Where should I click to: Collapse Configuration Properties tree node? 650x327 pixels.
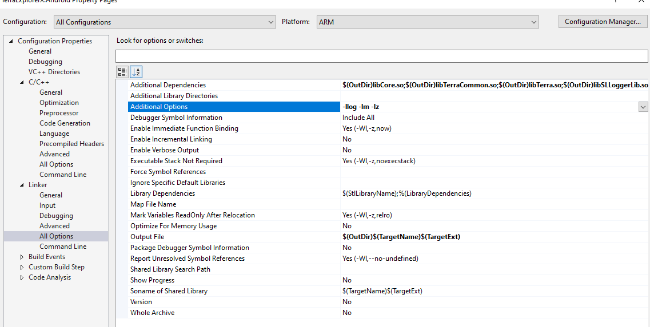[10, 41]
